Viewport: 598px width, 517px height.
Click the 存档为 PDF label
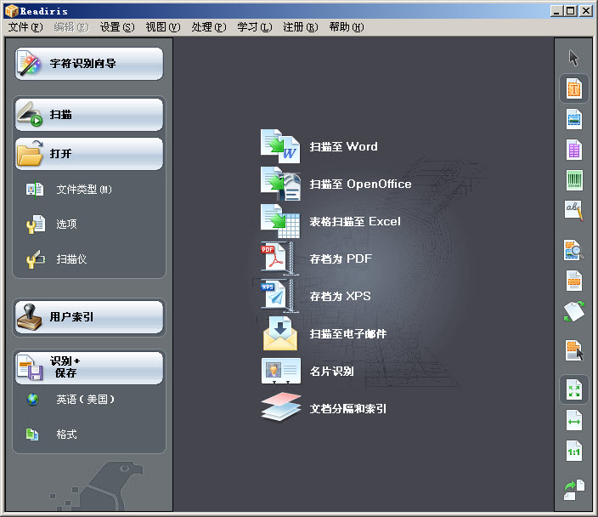coord(341,258)
